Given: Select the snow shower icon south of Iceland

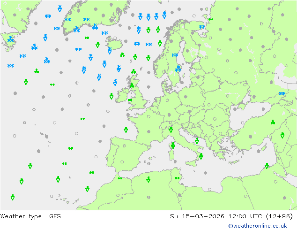Looking at the screenshot, I should tap(110, 51).
